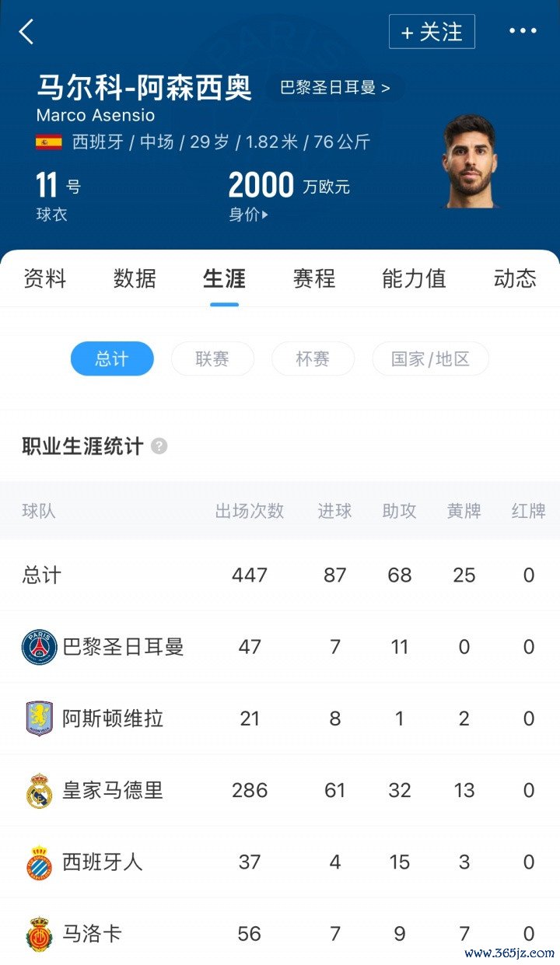
Task: Tap the back arrow icon
Action: pos(26,32)
